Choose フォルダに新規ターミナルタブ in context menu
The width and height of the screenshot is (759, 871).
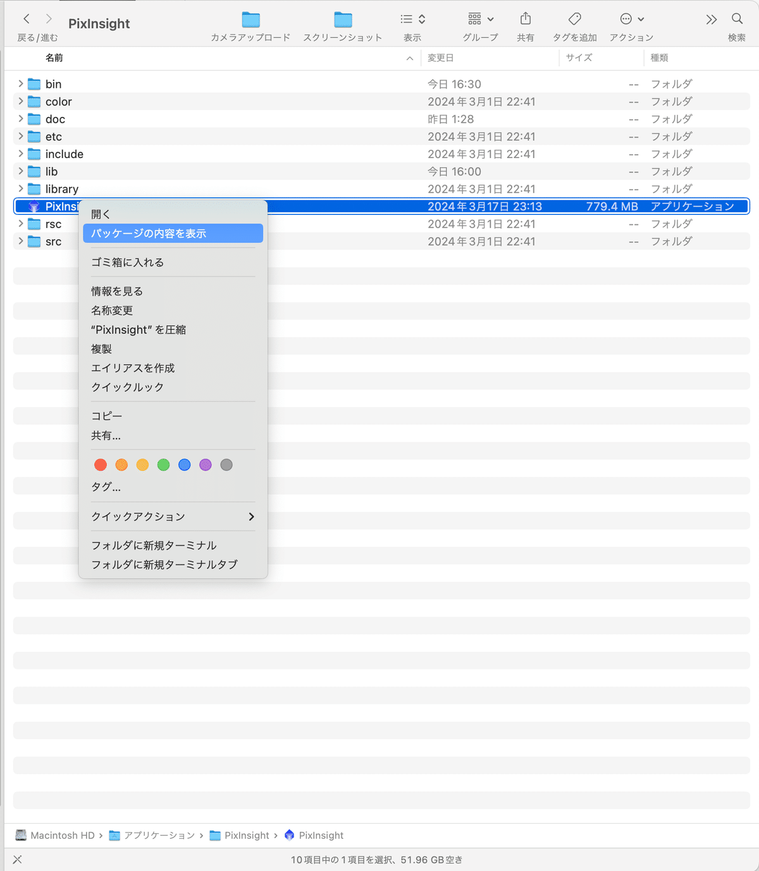pyautogui.click(x=173, y=564)
